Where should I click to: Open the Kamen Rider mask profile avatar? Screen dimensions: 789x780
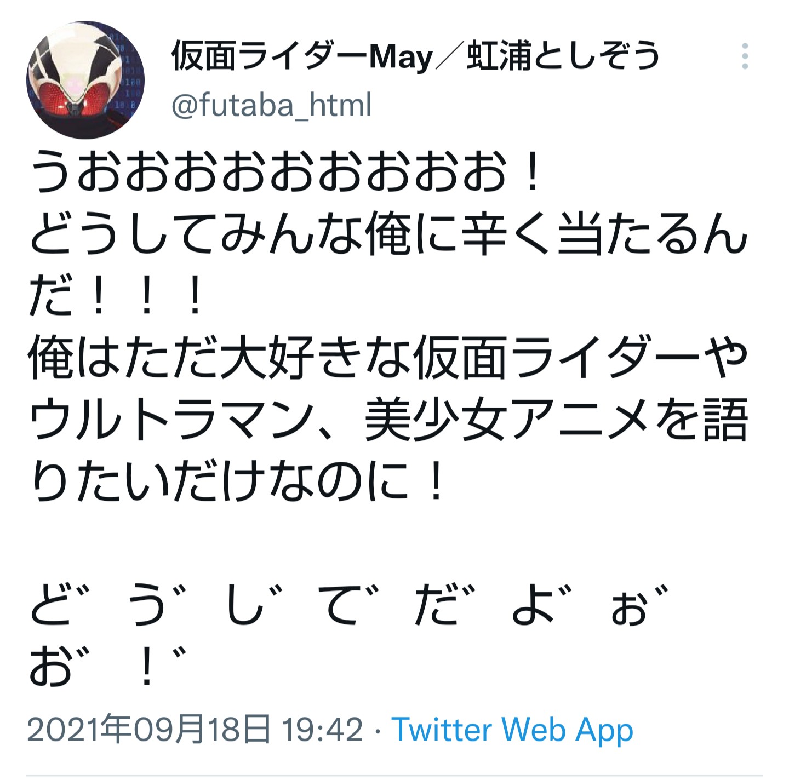(x=85, y=80)
